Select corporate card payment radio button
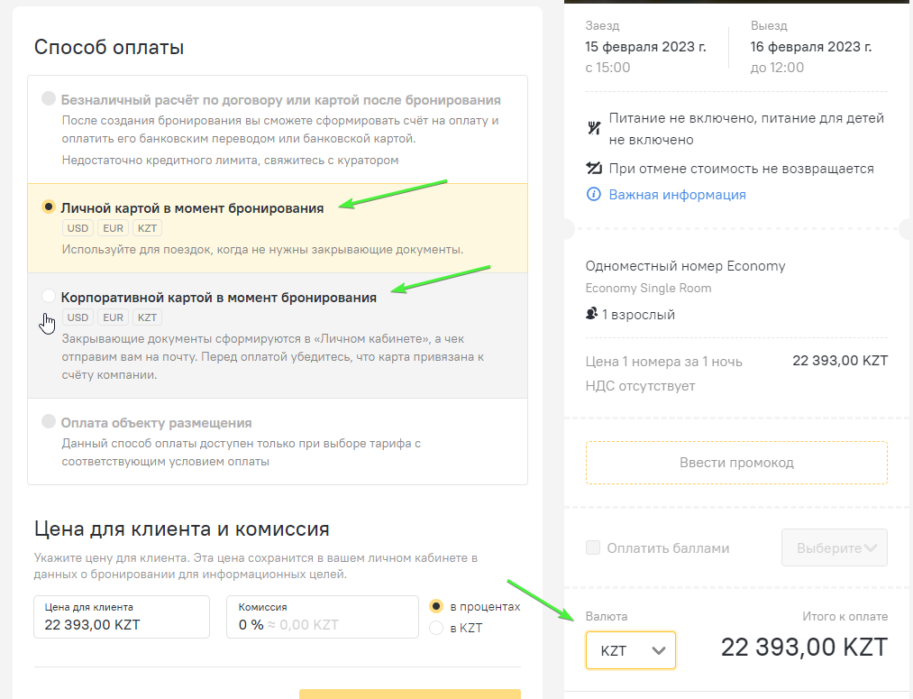This screenshot has width=913, height=699. [x=49, y=296]
